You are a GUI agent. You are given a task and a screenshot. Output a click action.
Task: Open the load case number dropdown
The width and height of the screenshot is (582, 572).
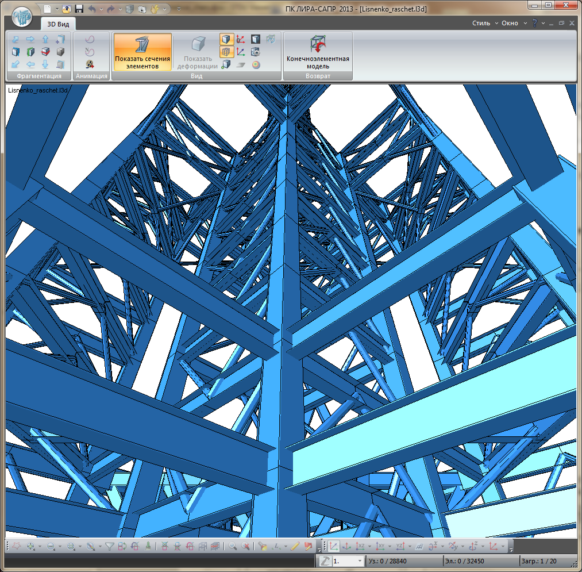pos(360,561)
